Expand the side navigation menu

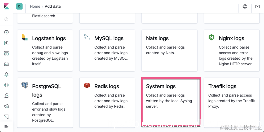click(6, 126)
